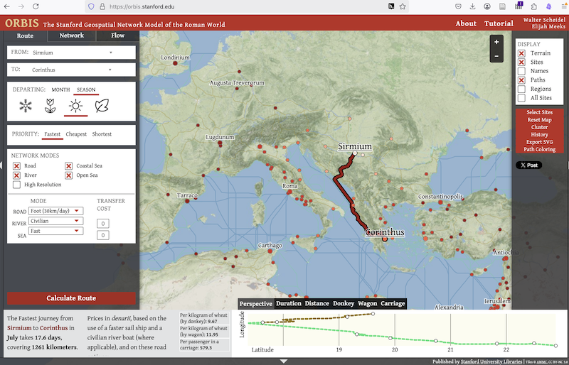
Task: Open the ROAD mode Foot dropdown
Action: pyautogui.click(x=56, y=211)
